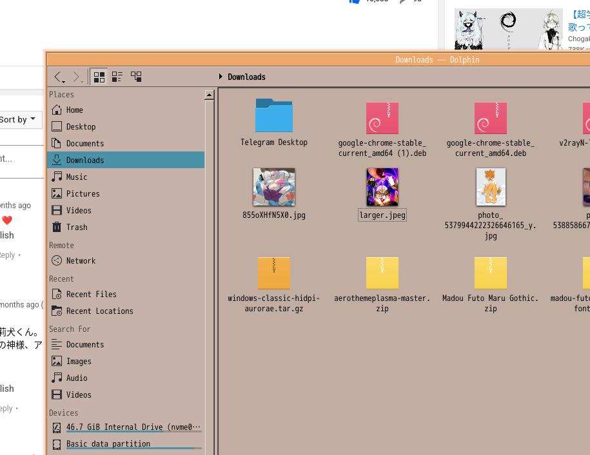Click the Home house icon
Image resolution: width=590 pixels, height=455 pixels.
point(57,110)
